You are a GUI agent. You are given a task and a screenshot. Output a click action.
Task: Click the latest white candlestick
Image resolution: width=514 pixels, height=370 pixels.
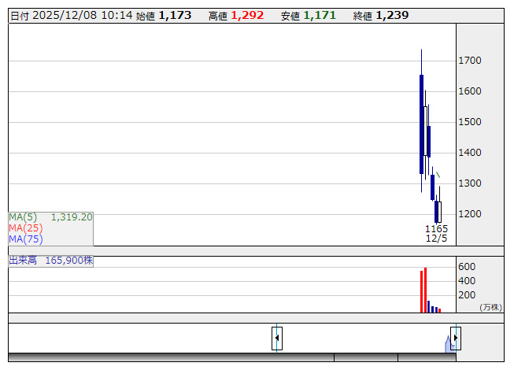click(x=439, y=212)
